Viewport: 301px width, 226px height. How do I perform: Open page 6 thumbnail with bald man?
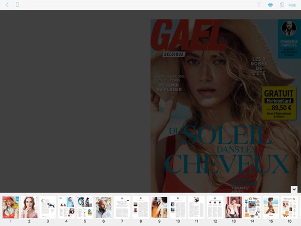(104, 207)
